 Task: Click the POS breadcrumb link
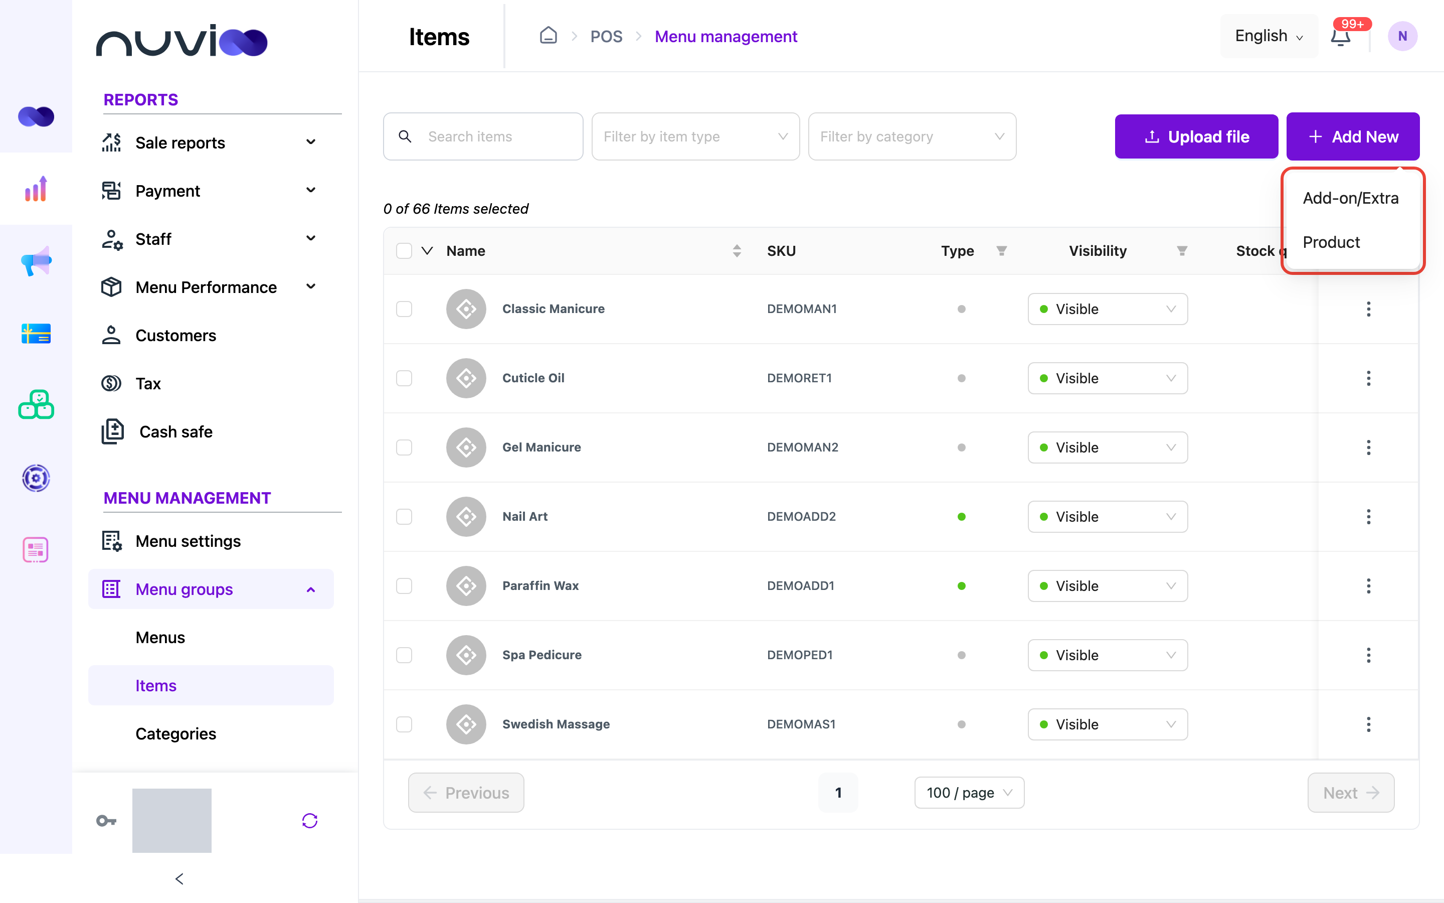tap(606, 37)
